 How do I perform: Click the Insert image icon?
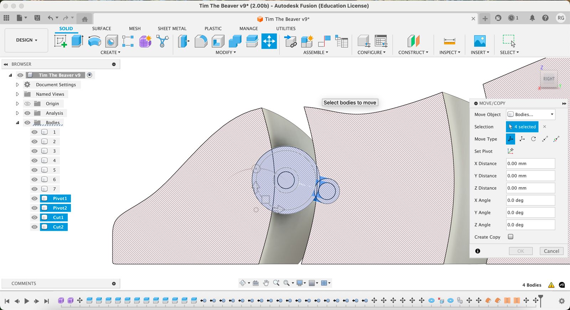click(x=480, y=41)
